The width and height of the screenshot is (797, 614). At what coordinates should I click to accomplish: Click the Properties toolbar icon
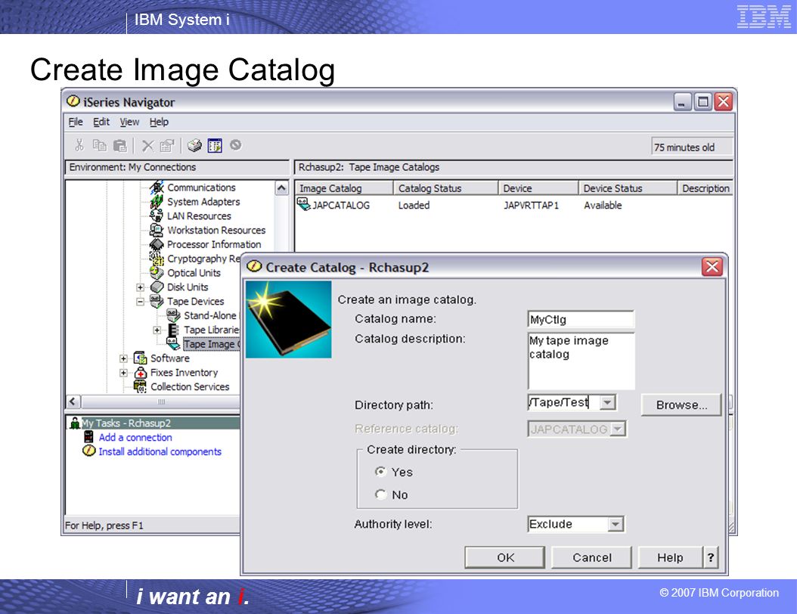tap(166, 146)
